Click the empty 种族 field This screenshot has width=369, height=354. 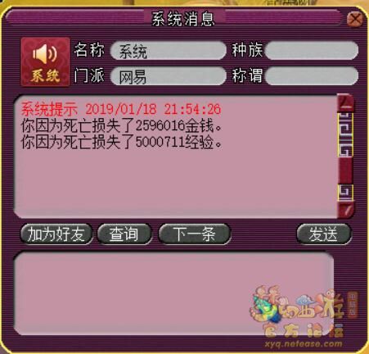[x=312, y=51]
